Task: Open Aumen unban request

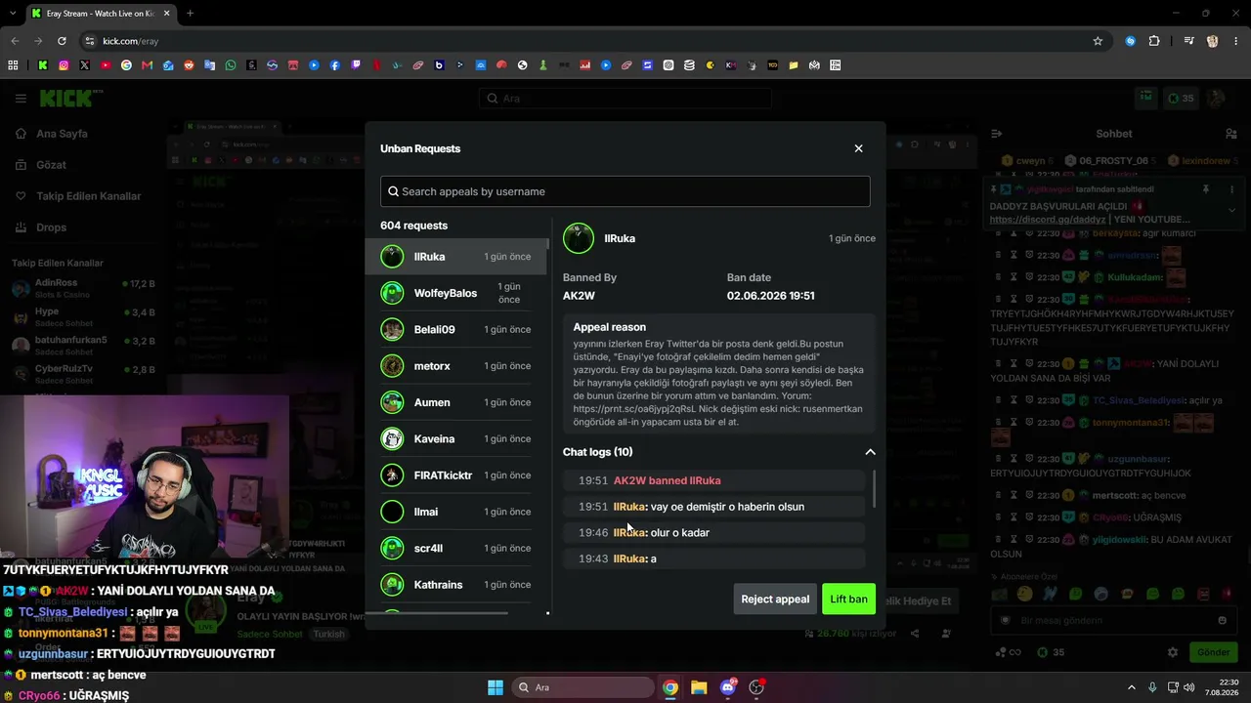Action: point(456,402)
